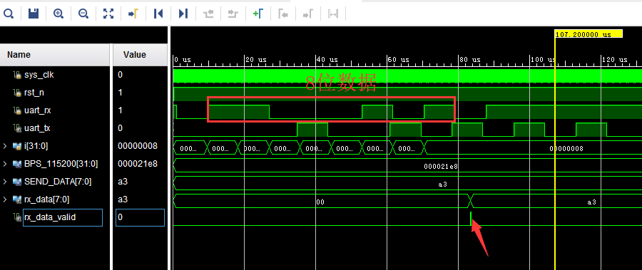Click the rx_data bus type icon
The image size is (642, 270).
point(17,199)
